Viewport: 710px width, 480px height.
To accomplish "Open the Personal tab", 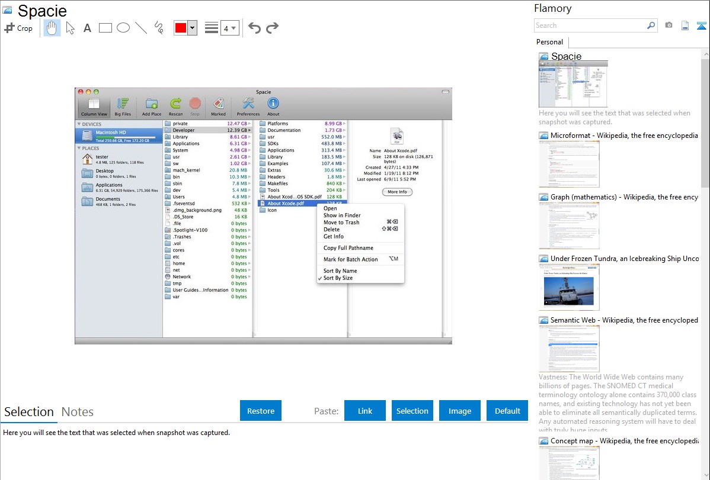I will click(549, 42).
